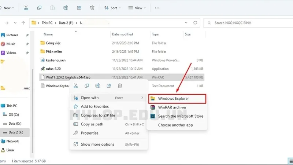Unpin Pictures using its pin icon
The height and width of the screenshot is (165, 293).
click(x=27, y=35)
